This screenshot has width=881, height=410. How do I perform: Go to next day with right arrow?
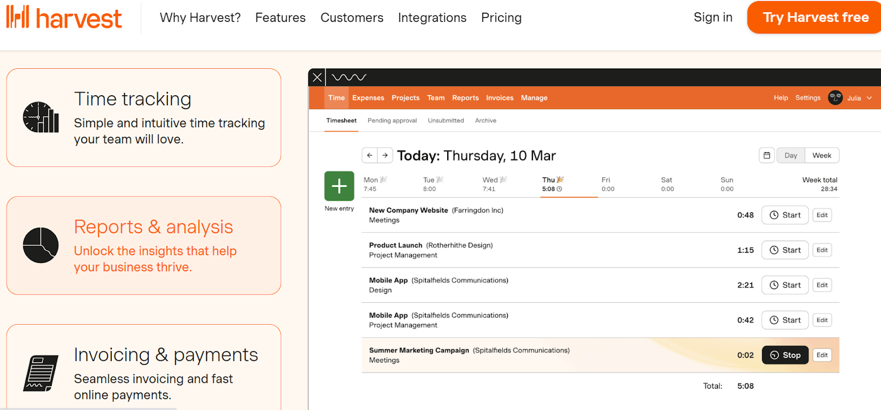385,155
